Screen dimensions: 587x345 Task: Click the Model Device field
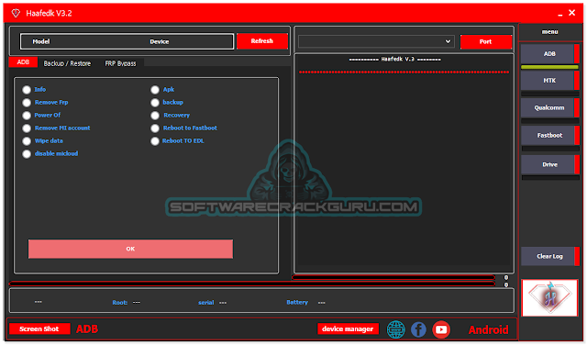pos(127,41)
